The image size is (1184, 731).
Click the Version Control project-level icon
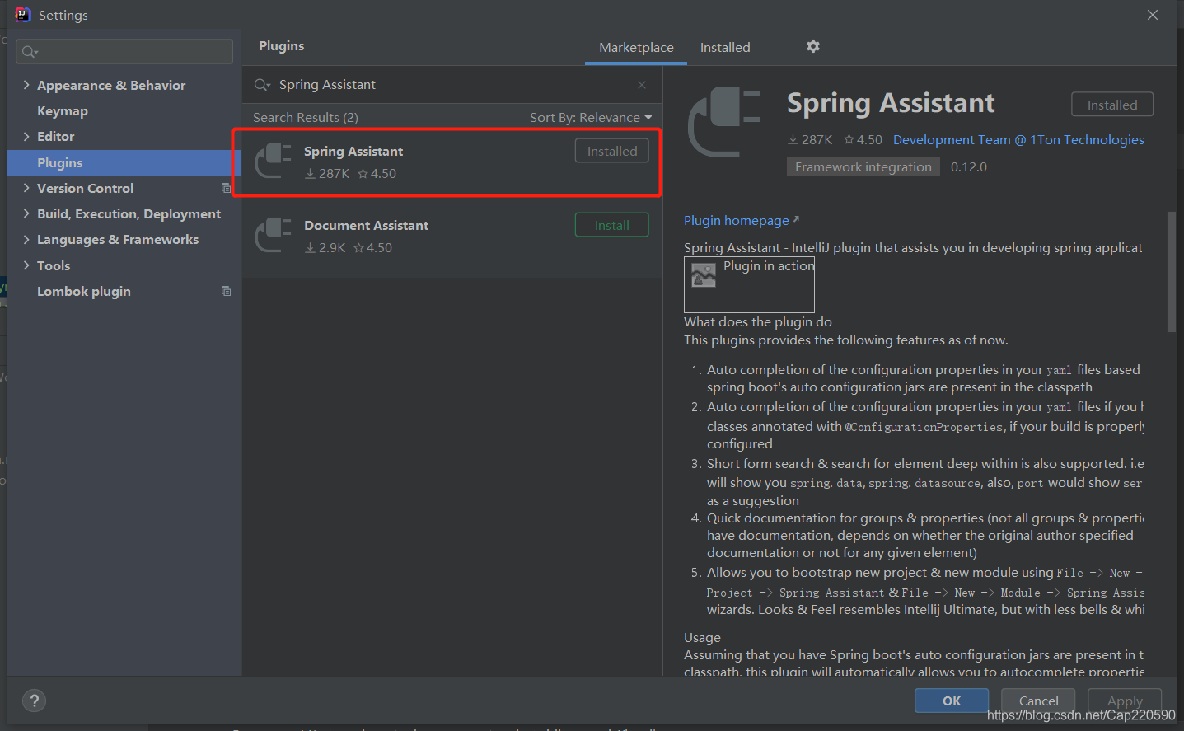point(226,188)
